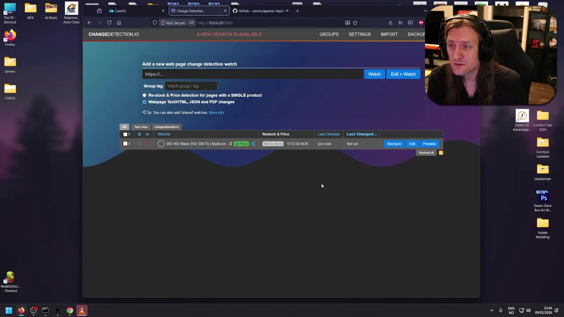Open RSS feed icon beside Recheck all
Viewport: 564px width, 317px height.
coord(441,153)
